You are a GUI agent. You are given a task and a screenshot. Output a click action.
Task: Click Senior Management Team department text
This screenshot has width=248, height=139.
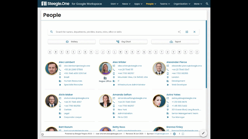coord(185,113)
